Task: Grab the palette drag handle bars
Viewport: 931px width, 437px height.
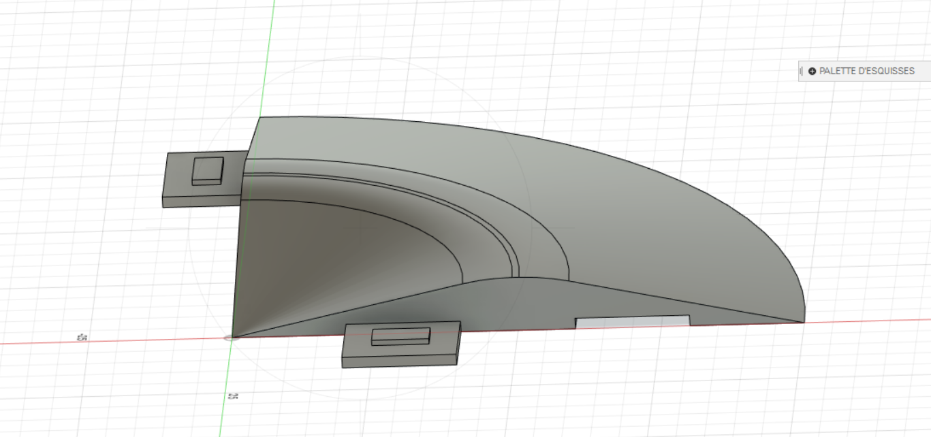Action: [801, 70]
